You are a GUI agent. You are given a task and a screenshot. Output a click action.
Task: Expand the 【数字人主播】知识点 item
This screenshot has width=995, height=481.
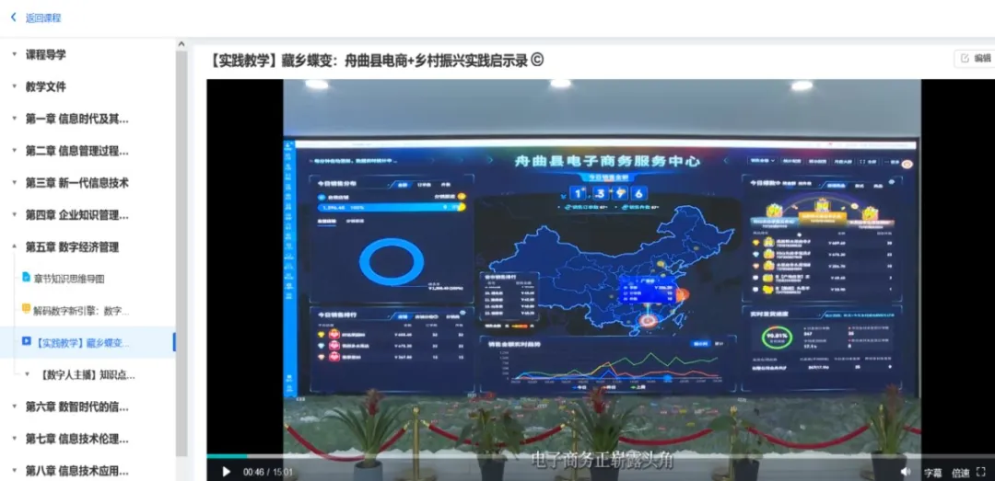point(27,374)
